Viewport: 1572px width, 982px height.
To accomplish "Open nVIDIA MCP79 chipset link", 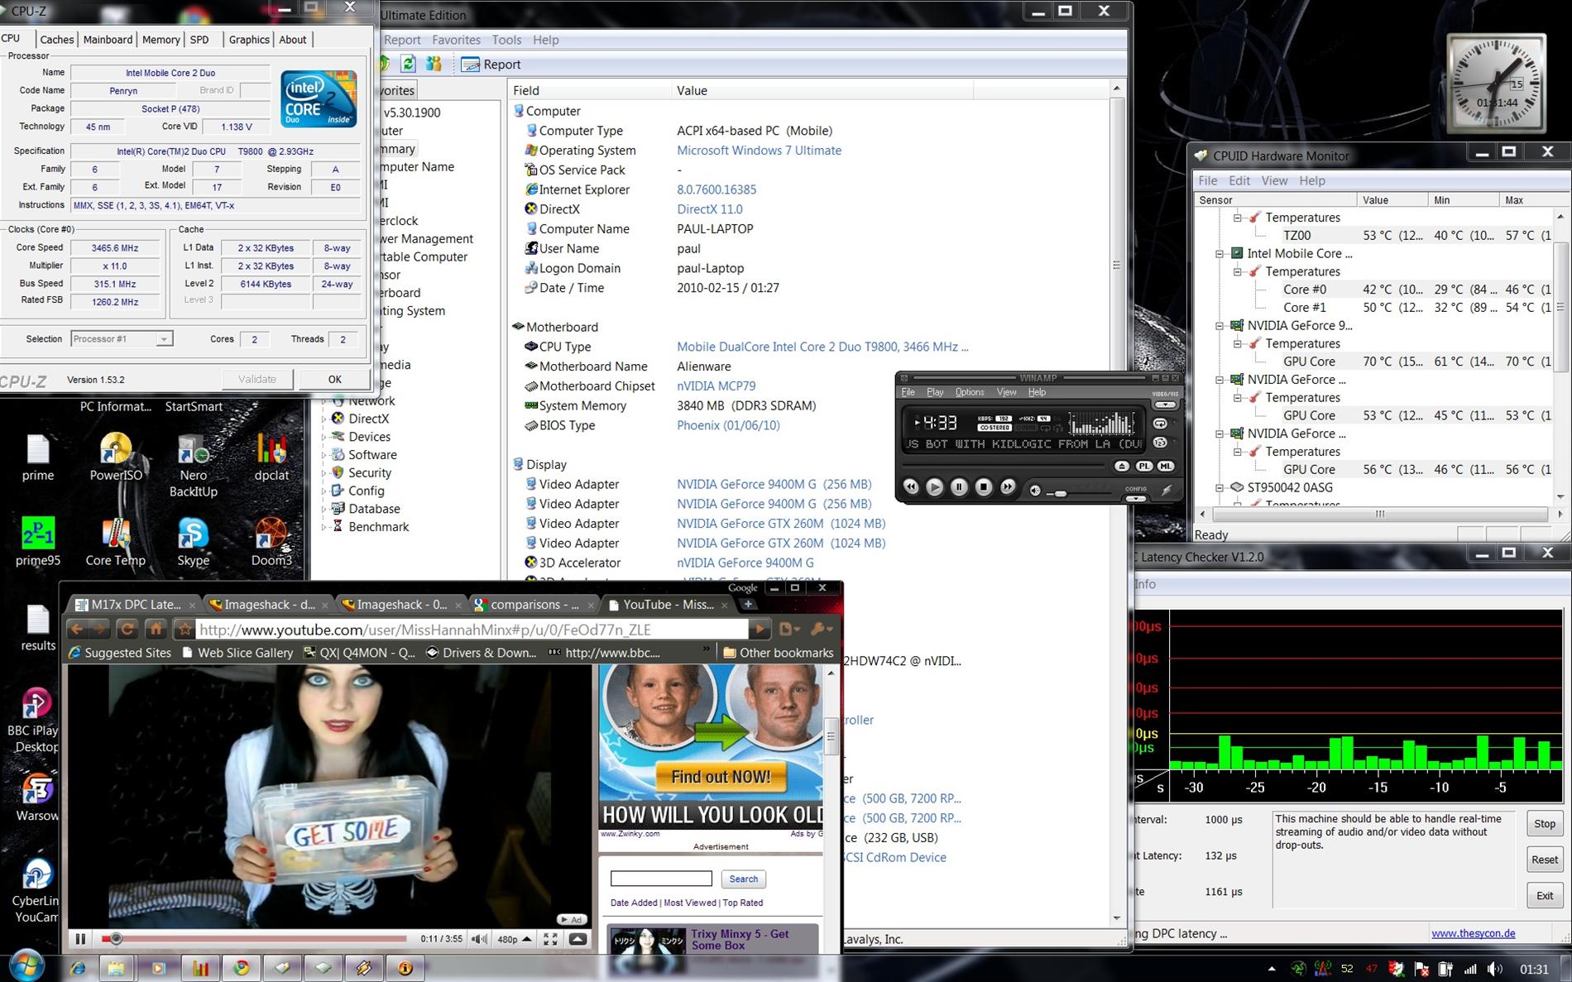I will pyautogui.click(x=716, y=386).
